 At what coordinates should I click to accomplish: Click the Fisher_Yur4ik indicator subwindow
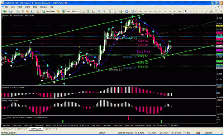109,107
